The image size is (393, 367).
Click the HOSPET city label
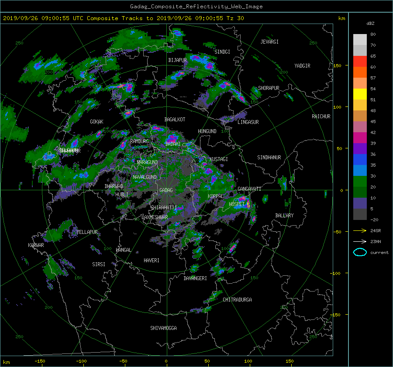point(237,204)
